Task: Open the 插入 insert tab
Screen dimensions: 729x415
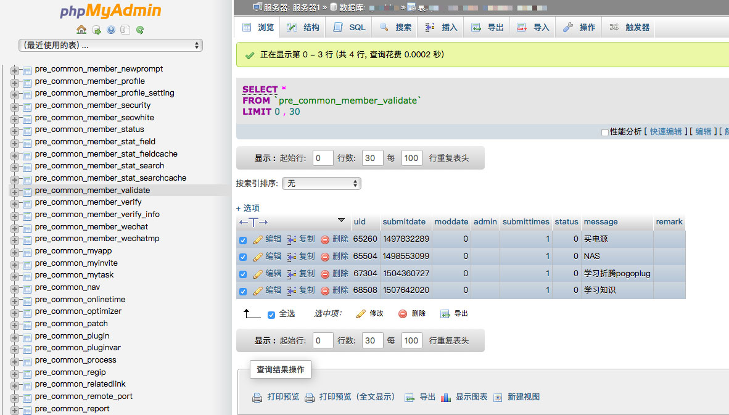Action: click(441, 27)
